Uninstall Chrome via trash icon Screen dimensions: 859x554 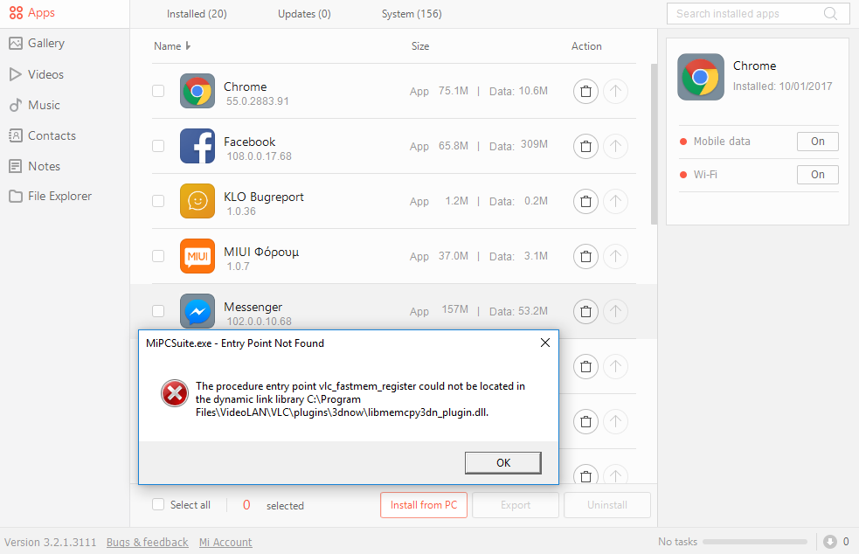(x=585, y=91)
